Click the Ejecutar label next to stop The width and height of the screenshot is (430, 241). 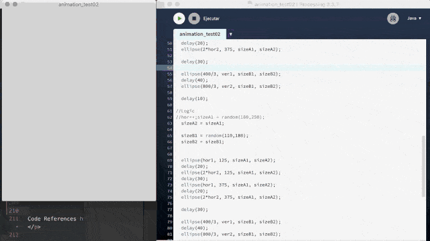211,19
